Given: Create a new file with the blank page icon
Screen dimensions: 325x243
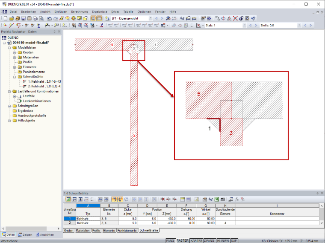Looking at the screenshot, I should coord(6,18).
